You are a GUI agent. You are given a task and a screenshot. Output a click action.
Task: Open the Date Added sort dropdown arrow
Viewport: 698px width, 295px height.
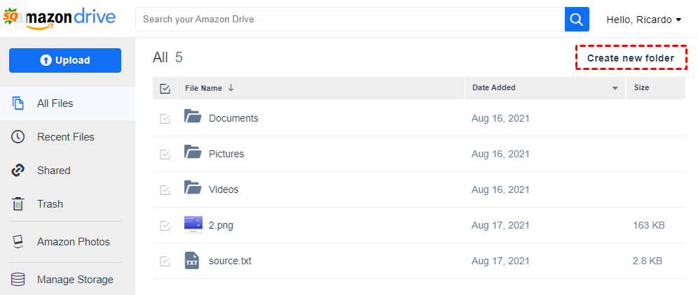pos(615,89)
